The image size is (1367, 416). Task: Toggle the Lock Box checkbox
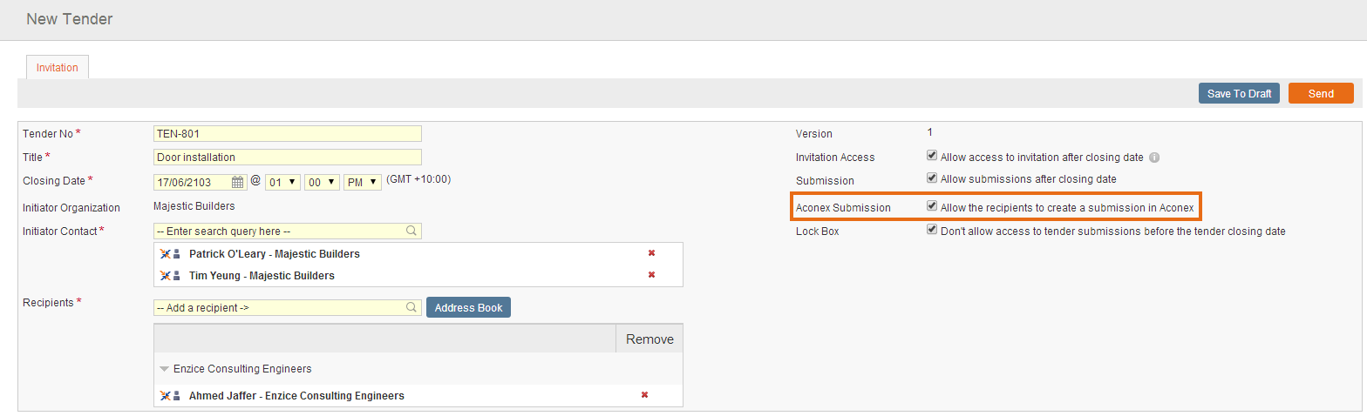[932, 231]
